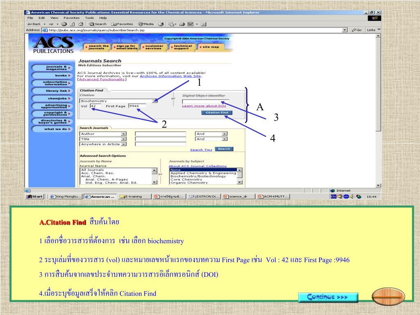
Task: Click the Mail icon in toolbar
Action: pyautogui.click(x=171, y=24)
